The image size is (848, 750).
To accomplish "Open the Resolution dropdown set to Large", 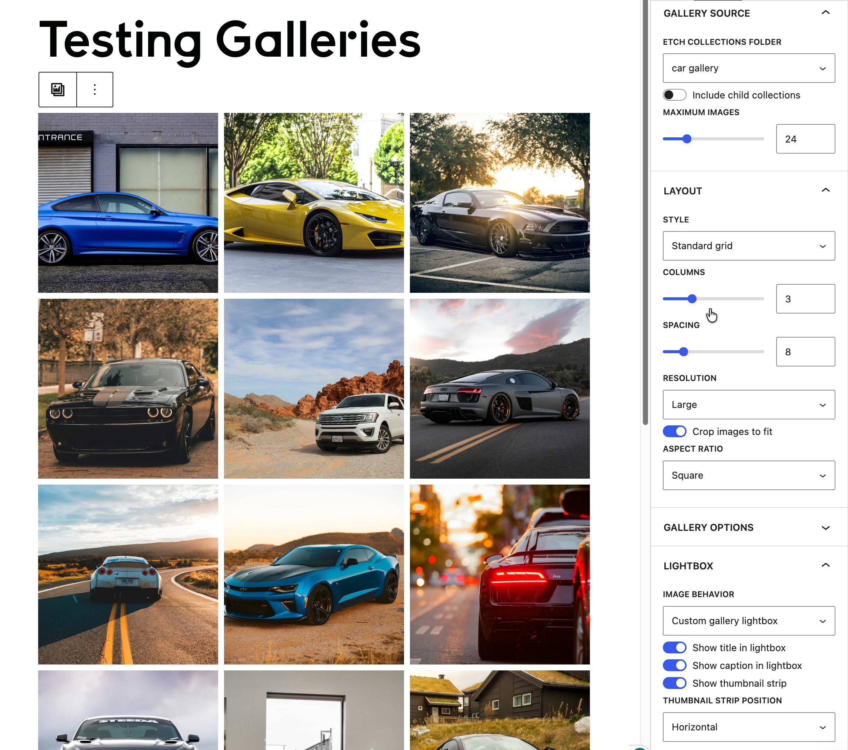I will coord(749,405).
